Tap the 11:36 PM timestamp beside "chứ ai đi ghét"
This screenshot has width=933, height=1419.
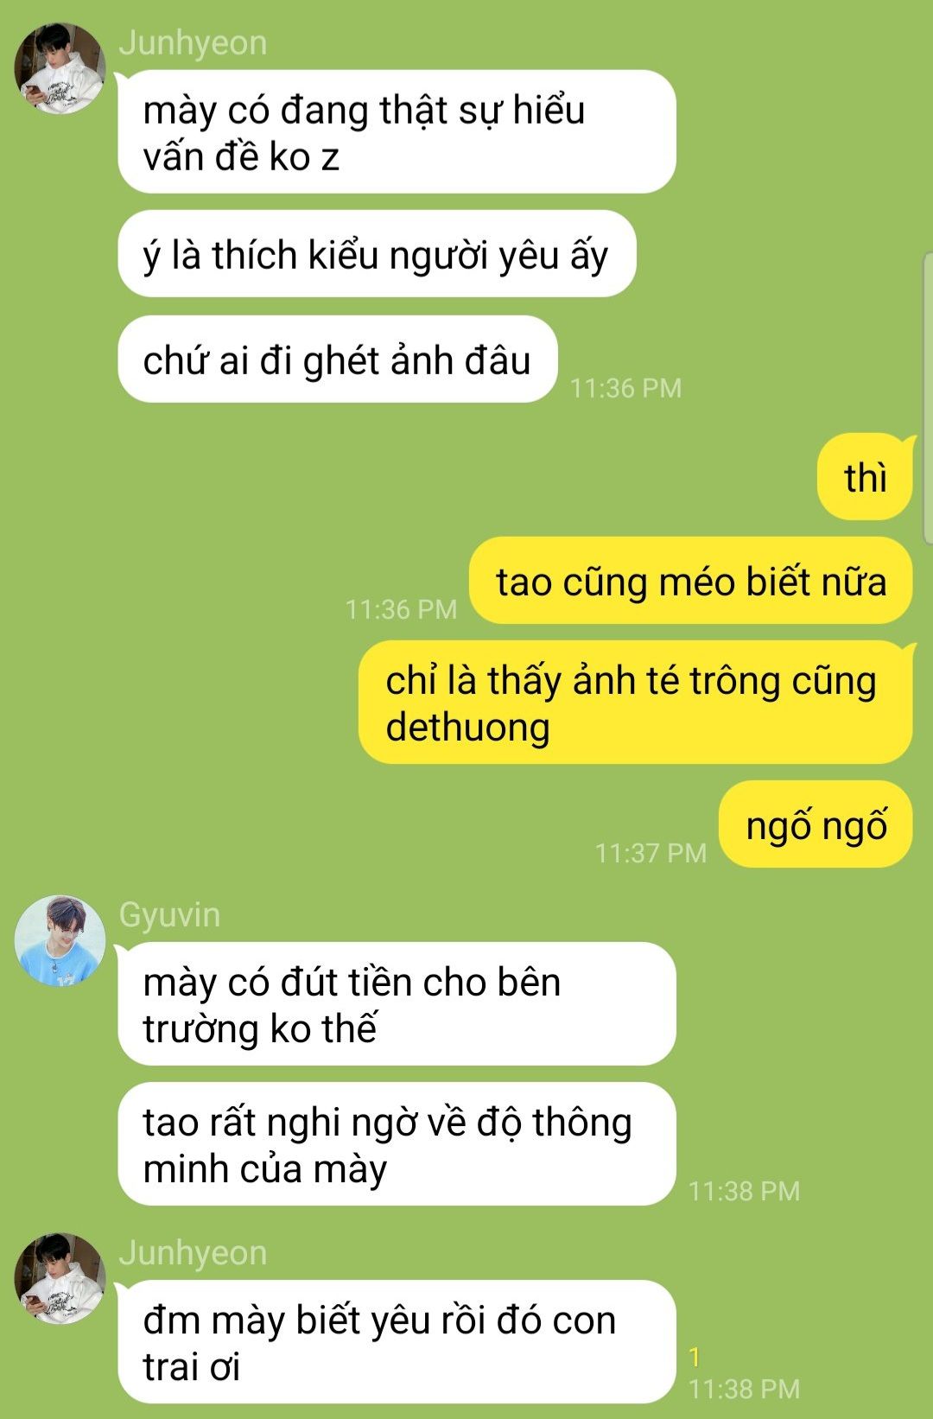pyautogui.click(x=625, y=388)
